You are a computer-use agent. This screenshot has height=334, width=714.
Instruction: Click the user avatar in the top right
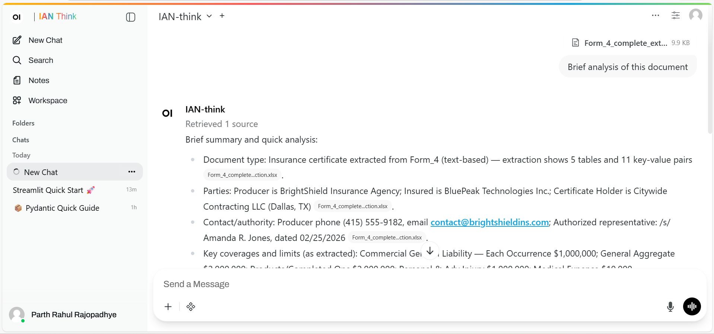tap(696, 16)
